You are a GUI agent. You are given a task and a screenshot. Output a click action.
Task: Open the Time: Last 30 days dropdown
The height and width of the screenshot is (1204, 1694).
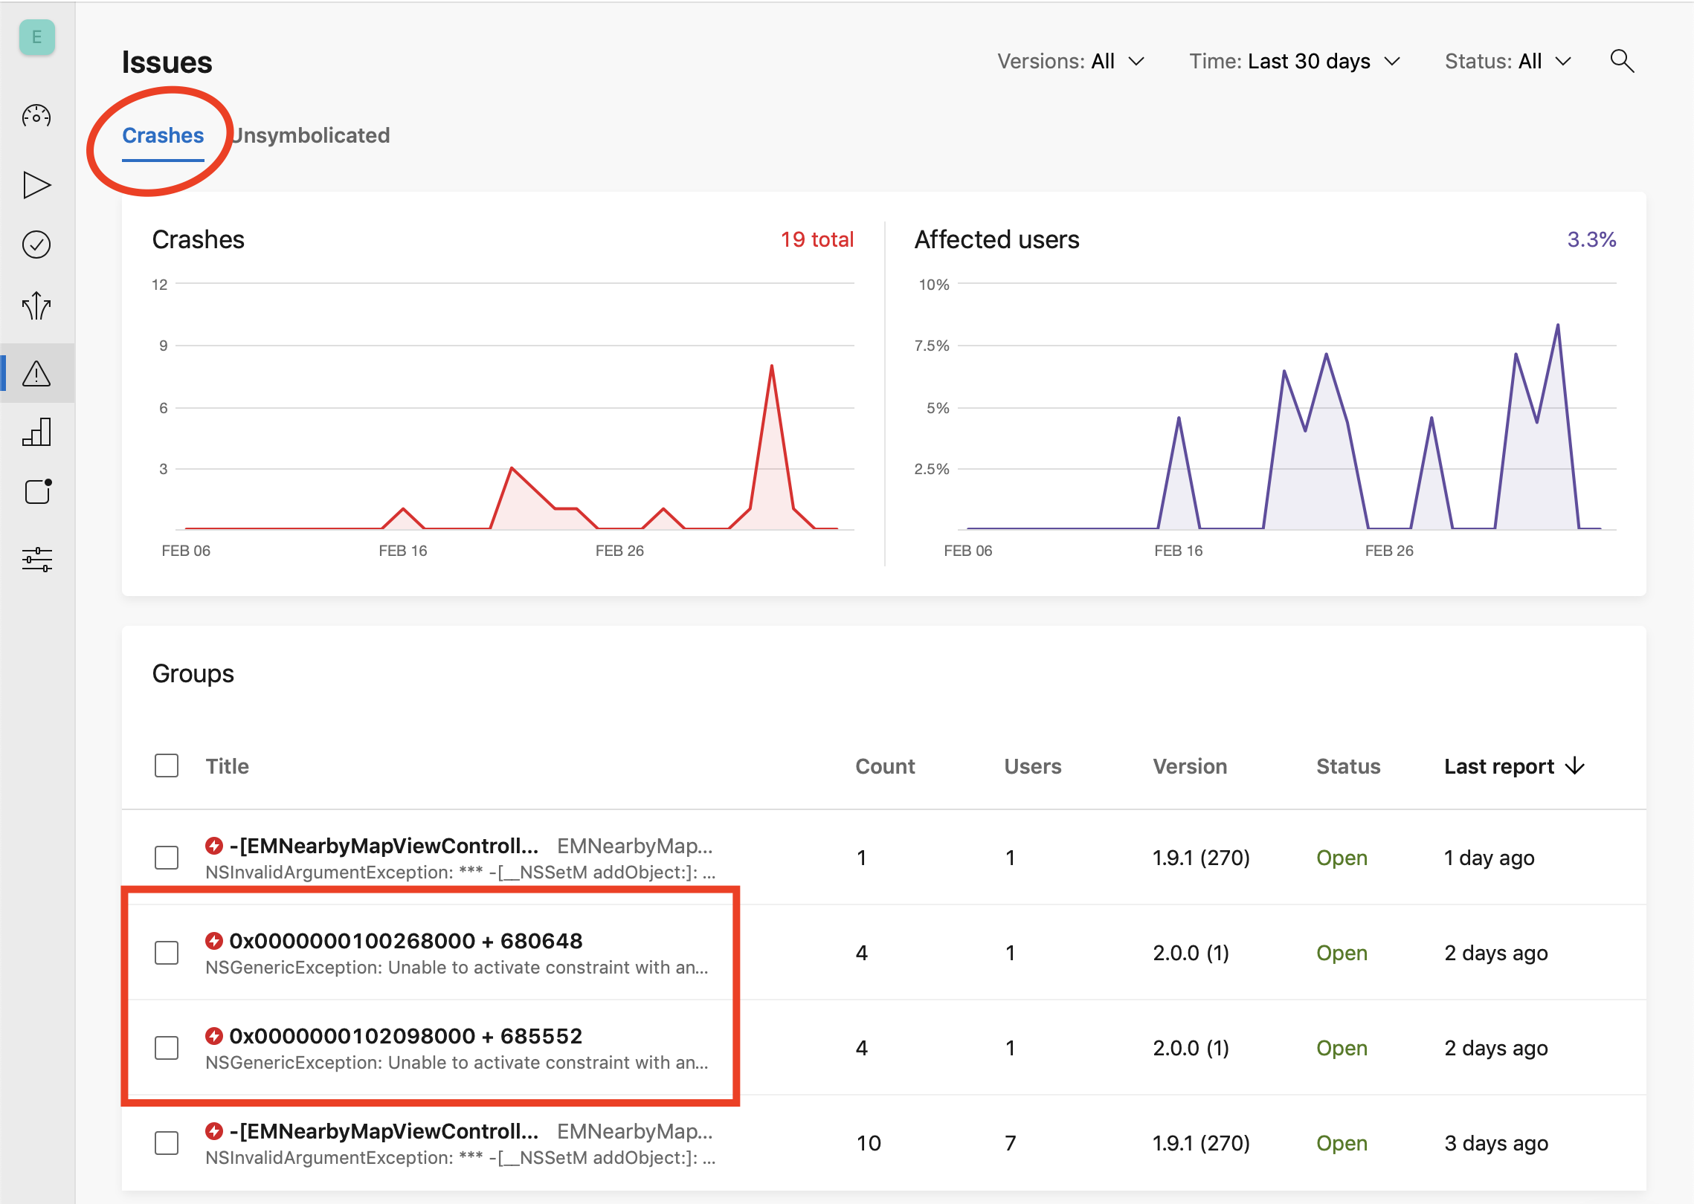click(1294, 61)
